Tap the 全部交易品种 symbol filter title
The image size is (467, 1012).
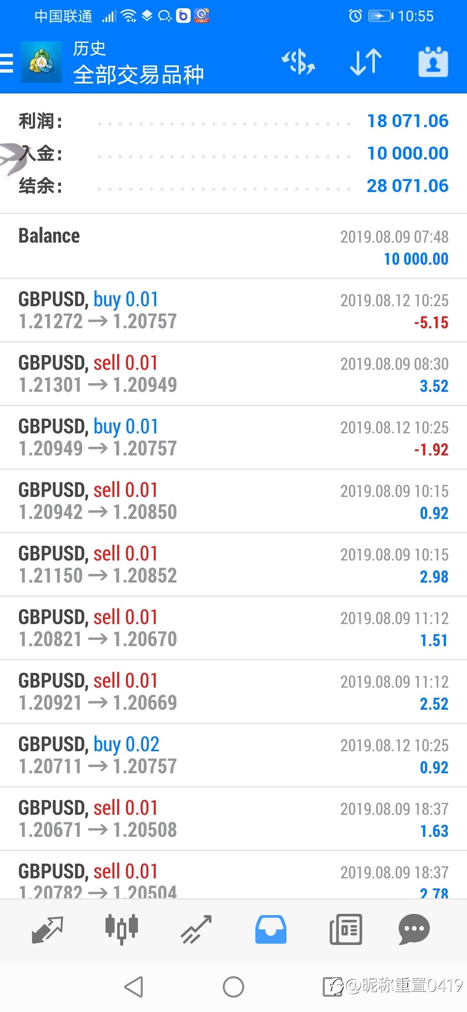[138, 74]
